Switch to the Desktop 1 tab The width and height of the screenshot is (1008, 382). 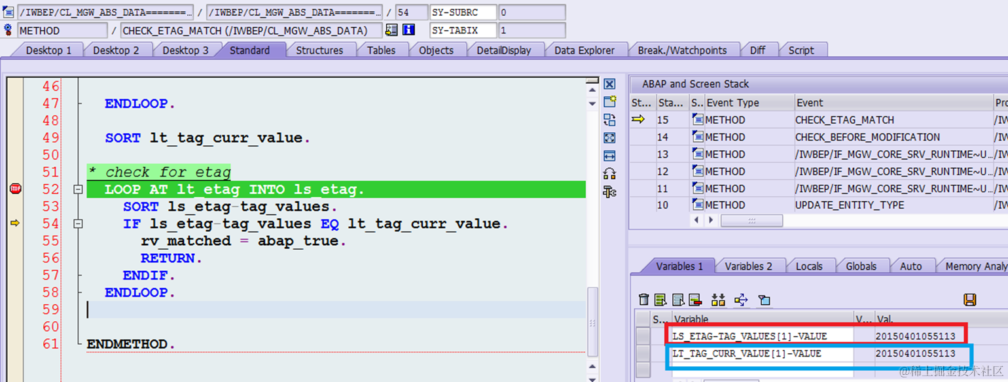[48, 50]
